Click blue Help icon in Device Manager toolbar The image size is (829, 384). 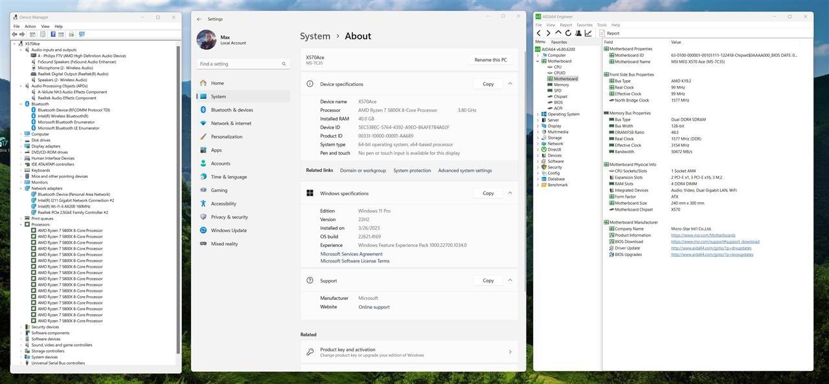coord(52,34)
